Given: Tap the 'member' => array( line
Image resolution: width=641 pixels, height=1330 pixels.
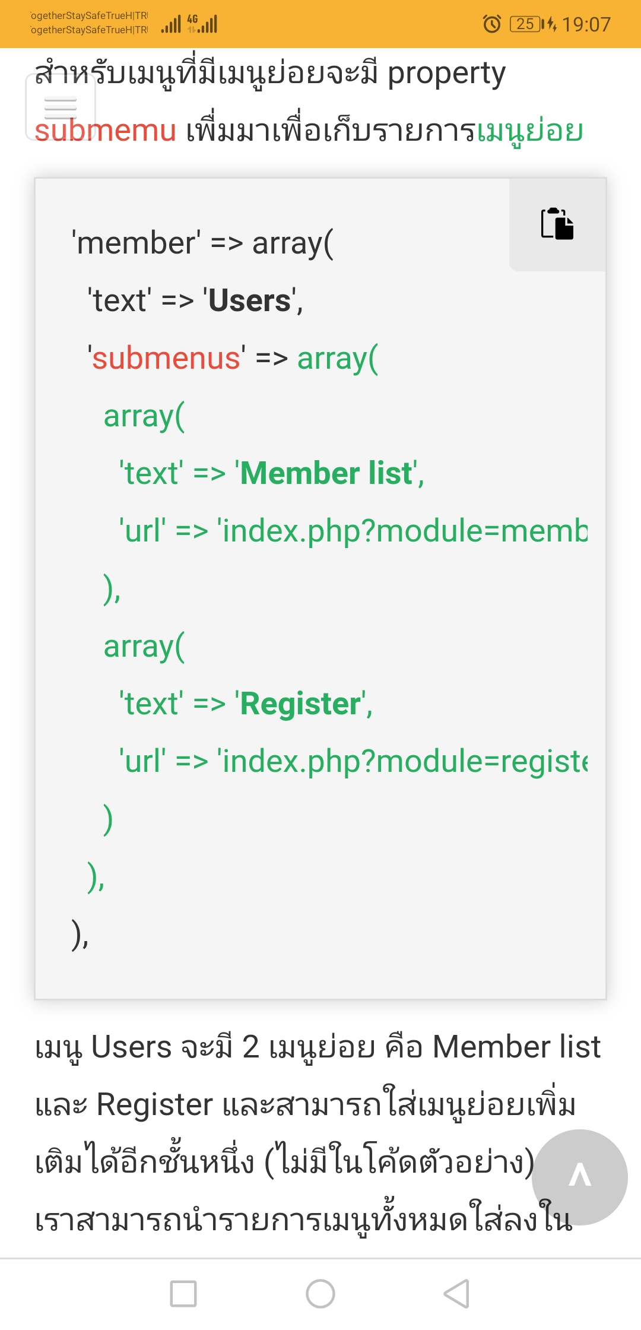Looking at the screenshot, I should point(202,243).
